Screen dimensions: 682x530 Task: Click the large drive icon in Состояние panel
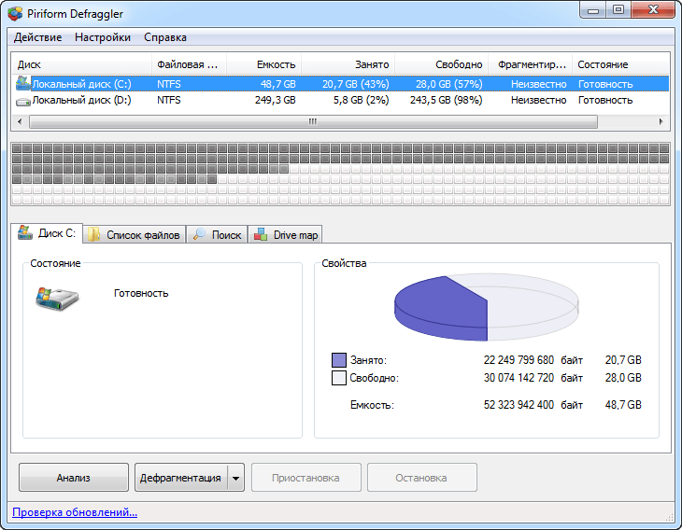57,298
